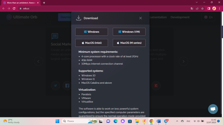Click the volume tray icon
The height and width of the screenshot is (125, 223).
199,121
